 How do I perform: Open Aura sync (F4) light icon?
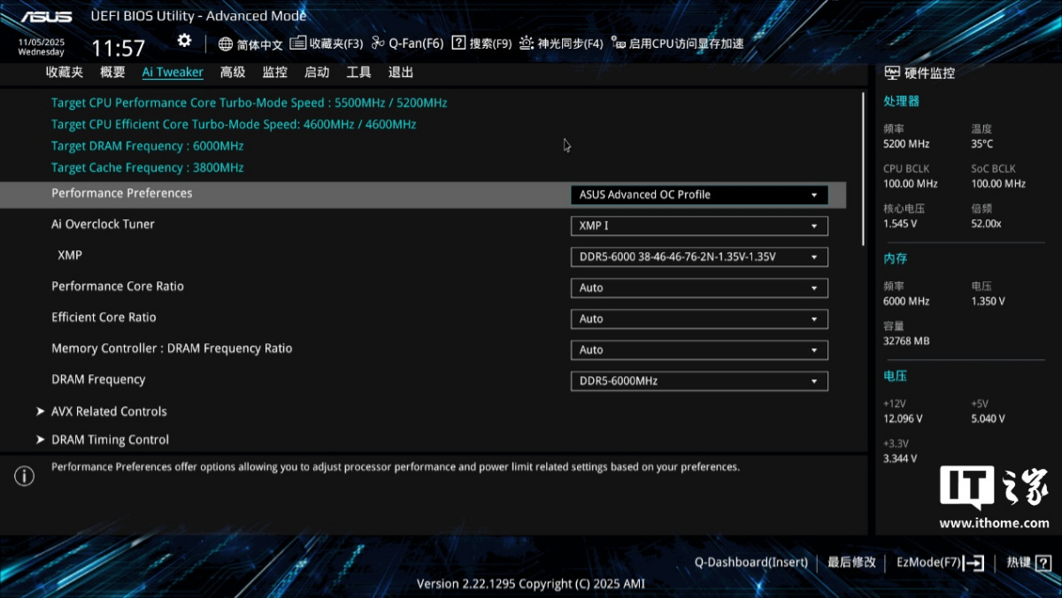pos(527,43)
